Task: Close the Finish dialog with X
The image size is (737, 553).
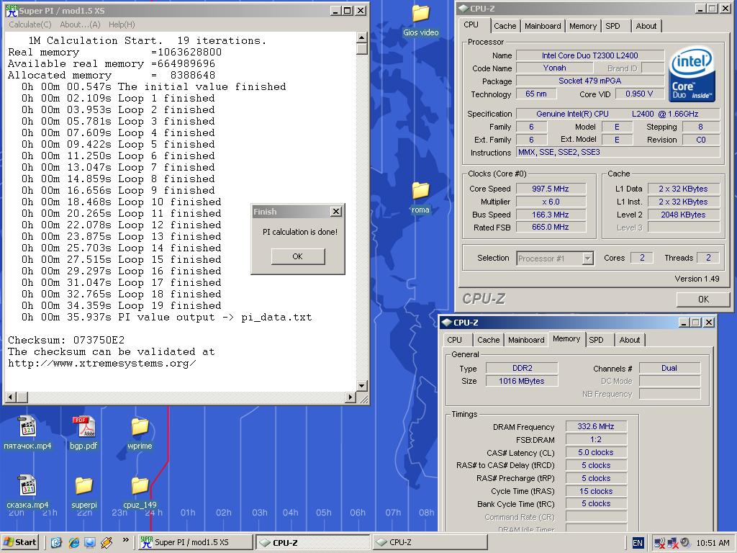Action: 336,212
